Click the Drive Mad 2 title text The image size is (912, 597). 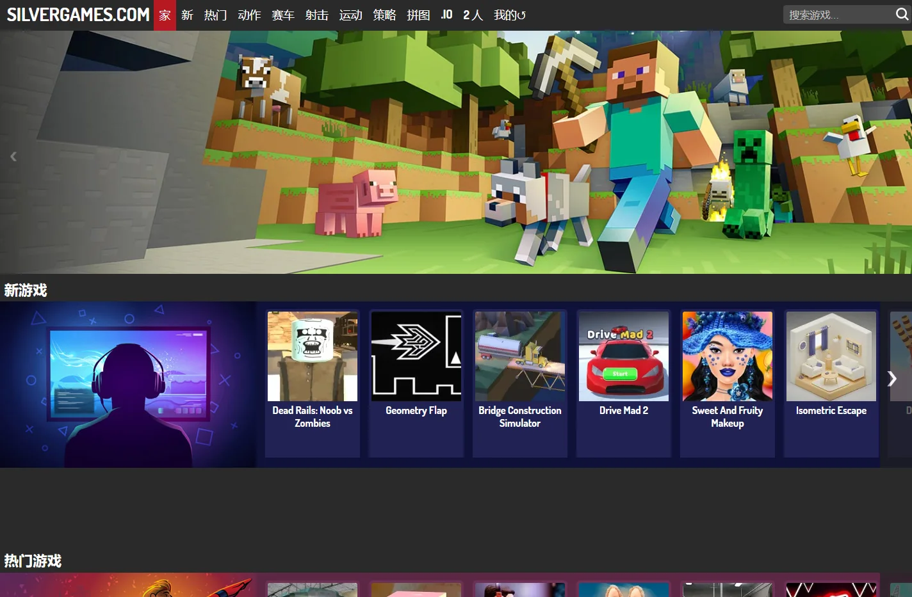coord(624,410)
